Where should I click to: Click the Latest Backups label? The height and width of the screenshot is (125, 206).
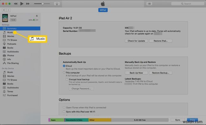coord(133,79)
